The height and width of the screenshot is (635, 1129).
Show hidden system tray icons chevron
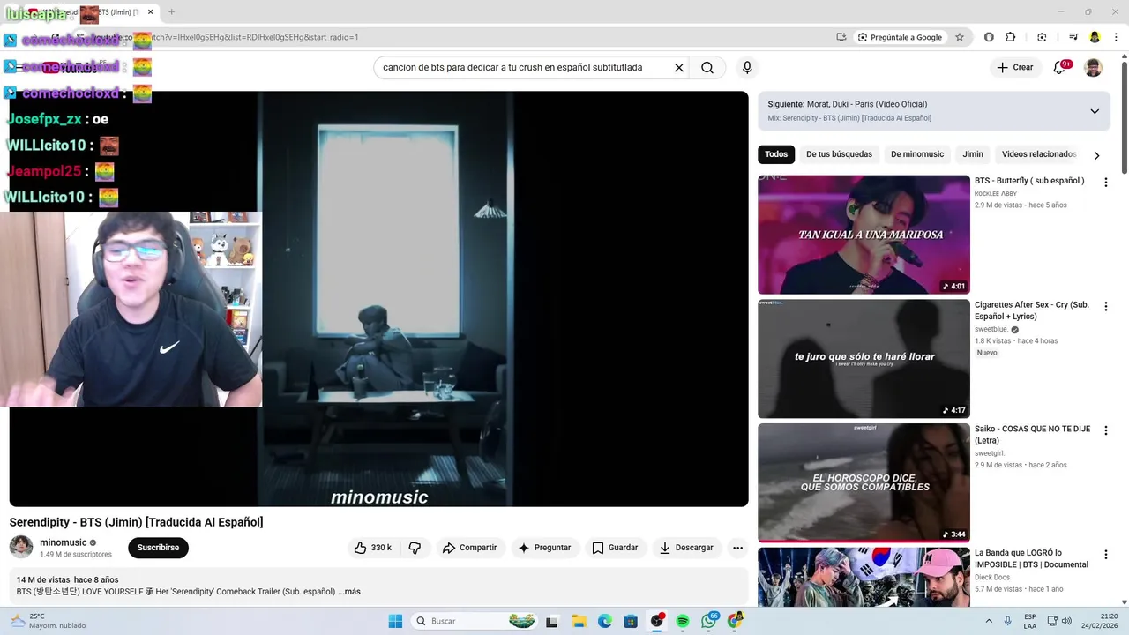tap(988, 621)
